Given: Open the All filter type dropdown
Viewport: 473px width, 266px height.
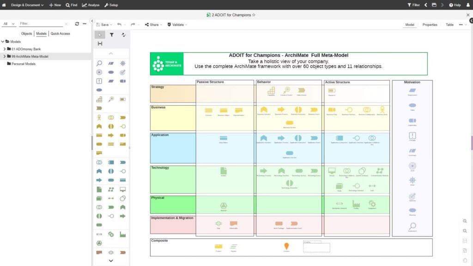Looking at the screenshot, I should click(9, 24).
